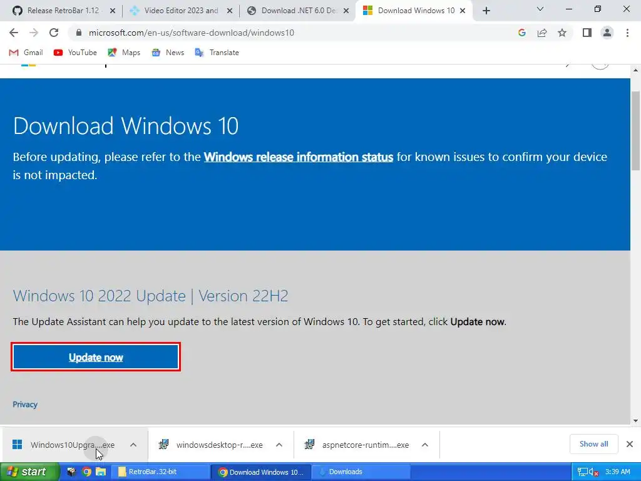Switch to Downloads taskbar window
The image size is (641, 481).
click(362, 472)
